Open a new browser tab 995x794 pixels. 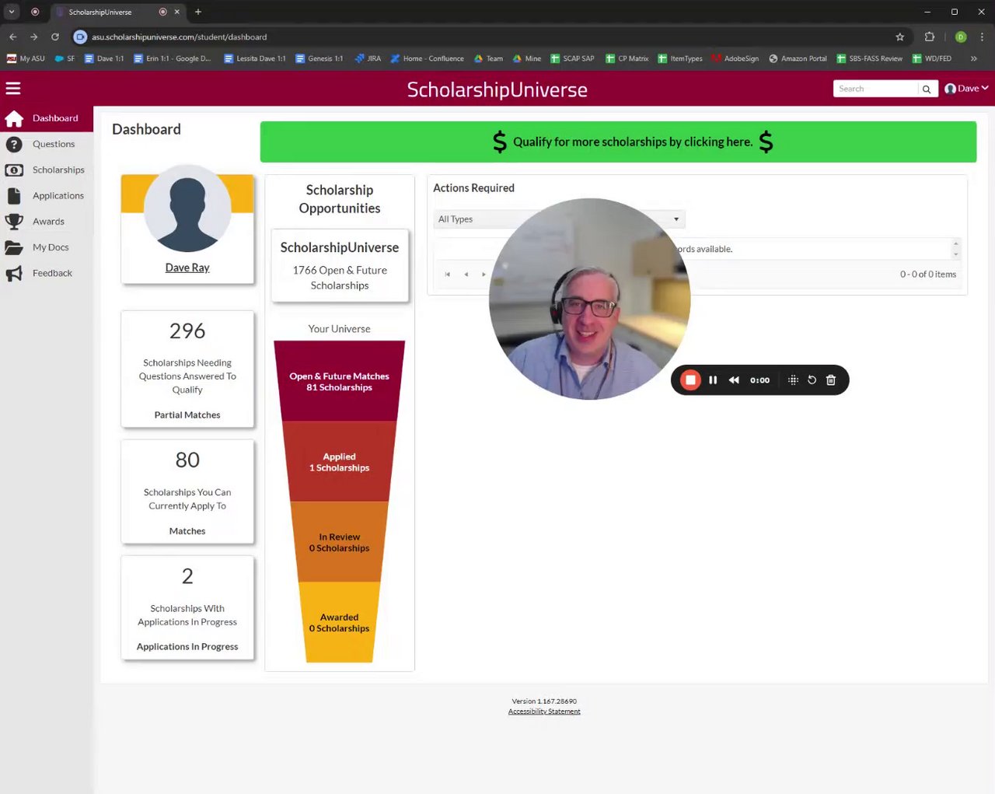(x=198, y=12)
